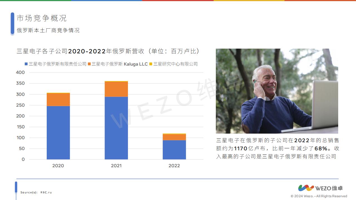The width and height of the screenshot is (356, 200).
Task: Click legend label 三星电子俄罗斯有限责任公司
Action: 58,64
